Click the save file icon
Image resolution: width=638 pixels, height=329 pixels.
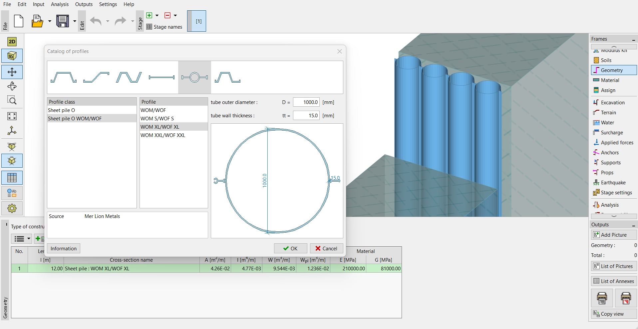(x=63, y=21)
